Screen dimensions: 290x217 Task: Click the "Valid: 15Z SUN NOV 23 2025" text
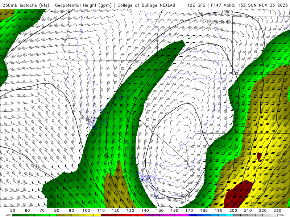click(x=256, y=5)
